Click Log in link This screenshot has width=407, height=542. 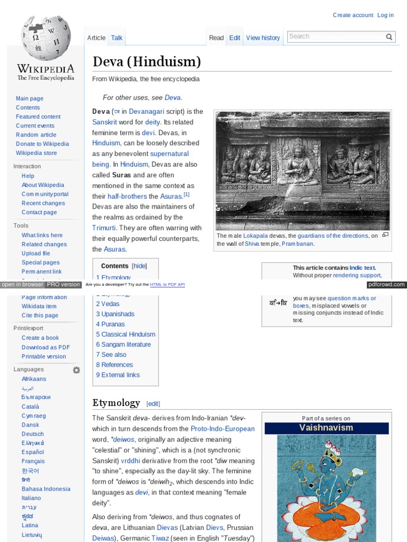(x=386, y=15)
